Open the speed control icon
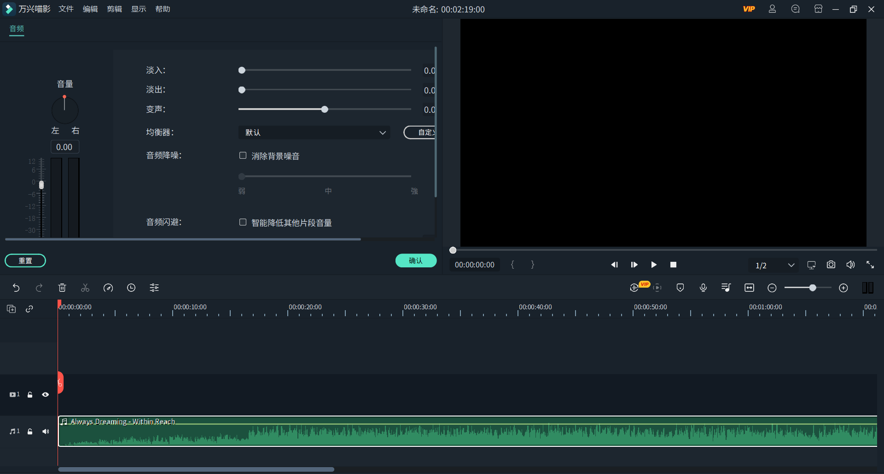 pyautogui.click(x=108, y=288)
